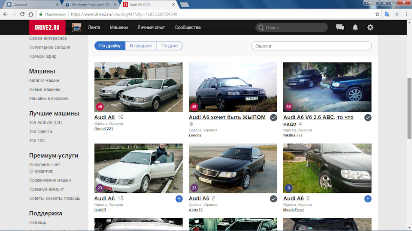This screenshot has width=412, height=231.
Task: Open the settings gear in site header
Action: pyautogui.click(x=370, y=27)
